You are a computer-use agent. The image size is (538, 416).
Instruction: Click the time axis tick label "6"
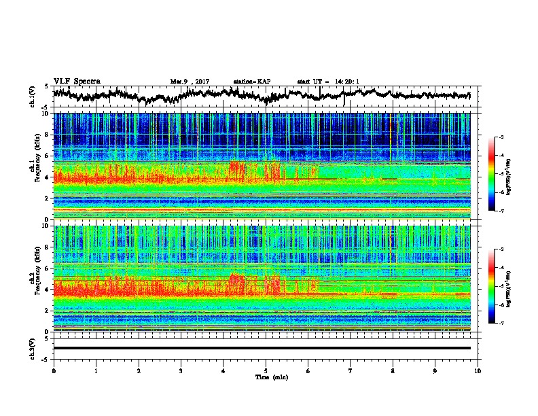[308, 370]
